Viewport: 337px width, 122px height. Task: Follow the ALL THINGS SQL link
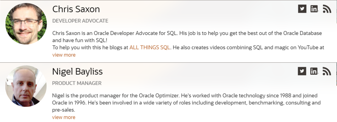coord(150,47)
